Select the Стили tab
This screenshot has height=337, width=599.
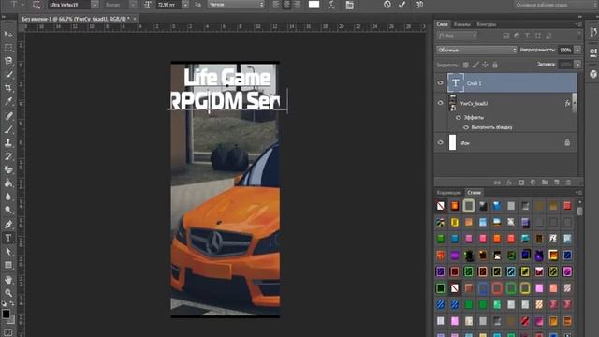click(474, 193)
